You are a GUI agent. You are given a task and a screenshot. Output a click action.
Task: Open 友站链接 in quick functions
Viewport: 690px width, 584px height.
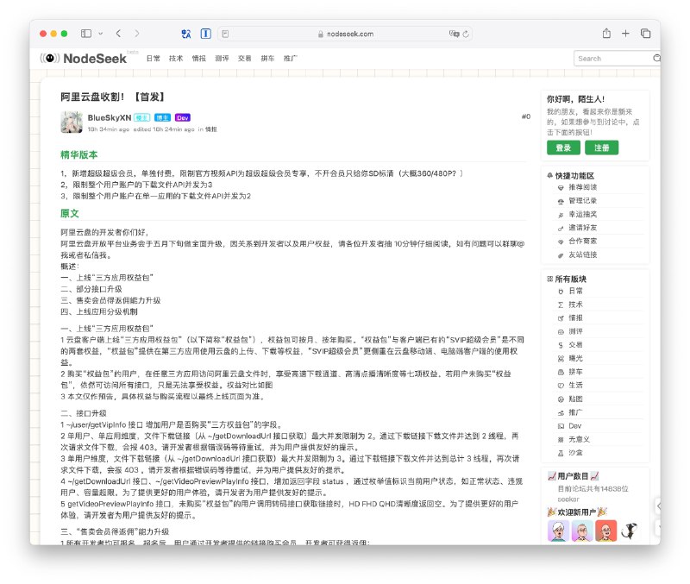[583, 254]
